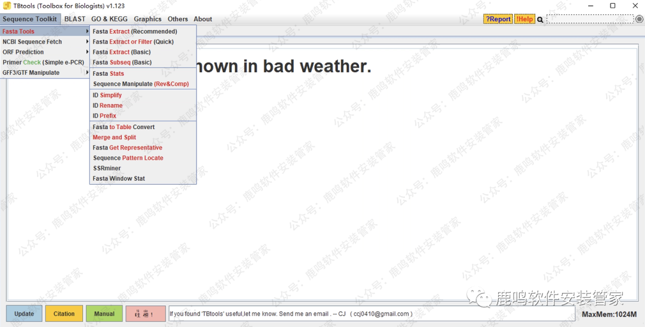
Task: Open the BLAST menu
Action: 75,19
